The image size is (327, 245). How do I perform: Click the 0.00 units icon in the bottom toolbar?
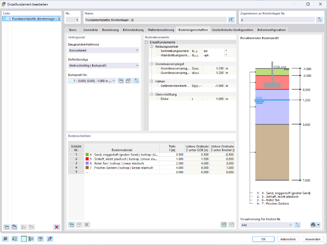[x=15, y=239]
